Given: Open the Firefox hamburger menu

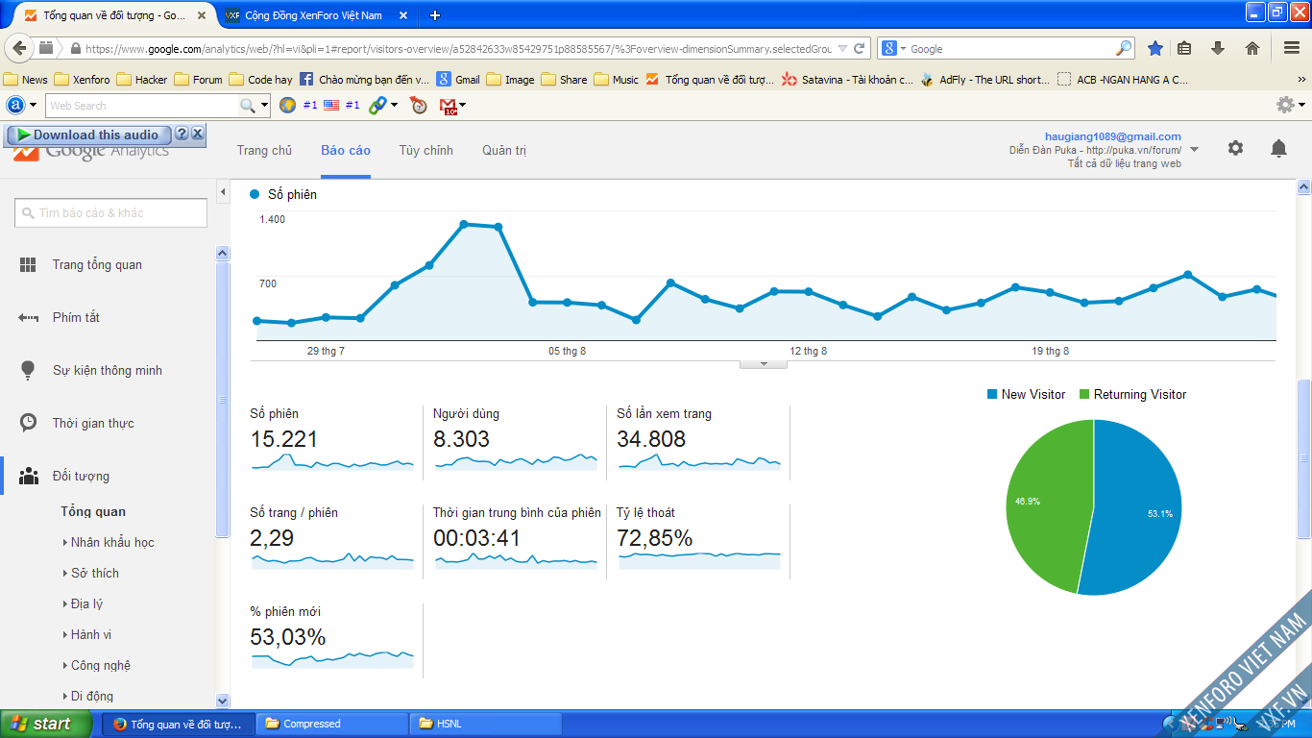Looking at the screenshot, I should [x=1292, y=48].
